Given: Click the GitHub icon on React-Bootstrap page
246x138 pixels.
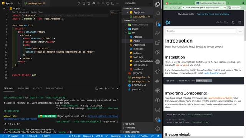Looking at the screenshot, I should (x=233, y=22).
